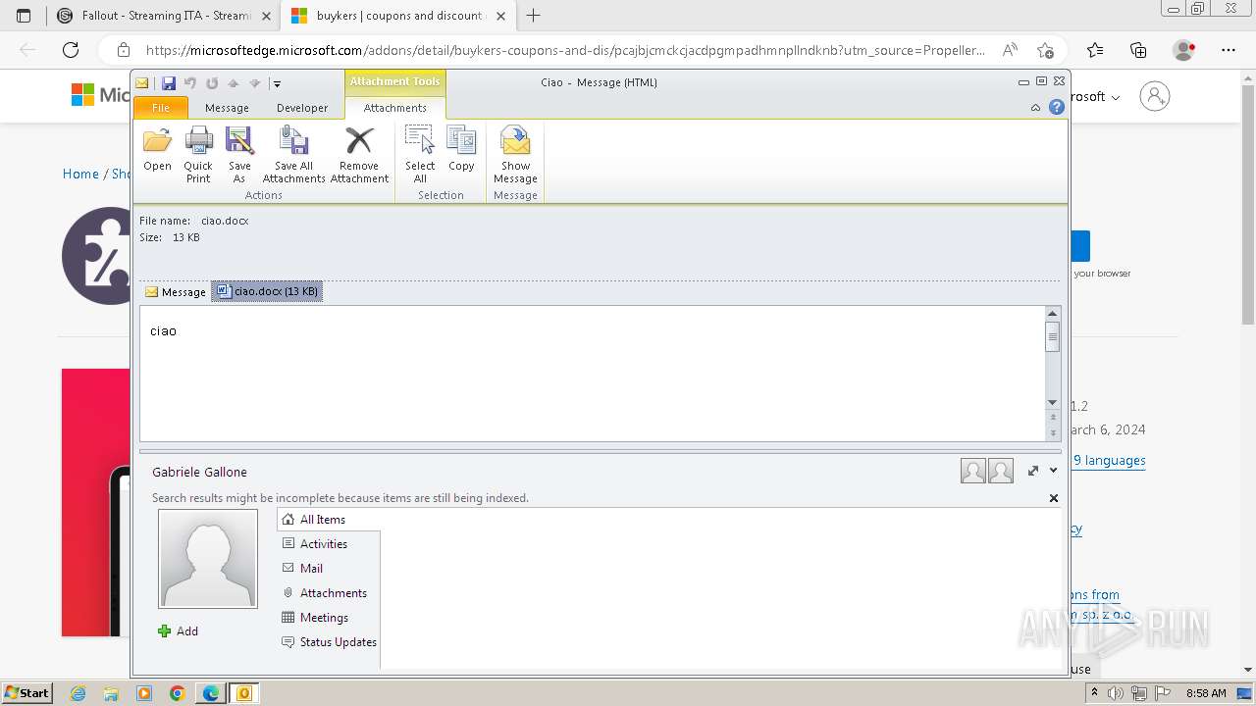
Task: Select Activities in the People Pane list
Action: (329, 544)
